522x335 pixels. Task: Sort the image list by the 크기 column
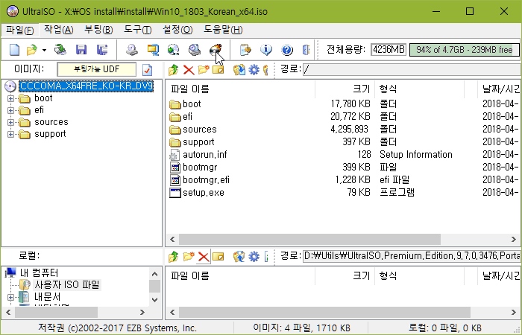pos(345,89)
